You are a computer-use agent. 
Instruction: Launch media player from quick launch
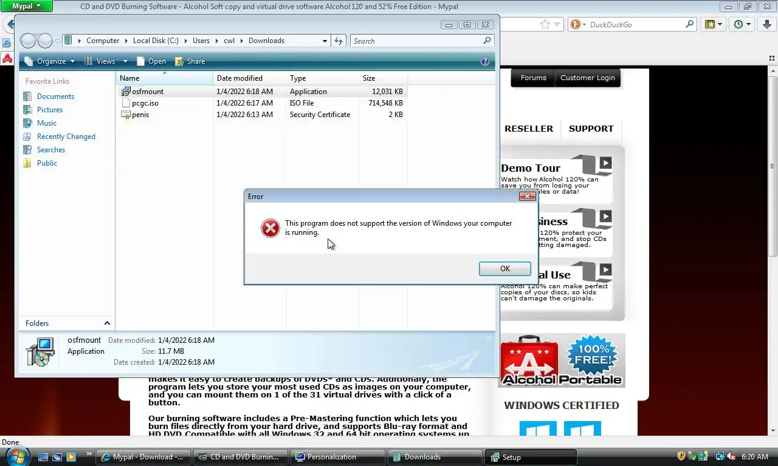(x=71, y=457)
